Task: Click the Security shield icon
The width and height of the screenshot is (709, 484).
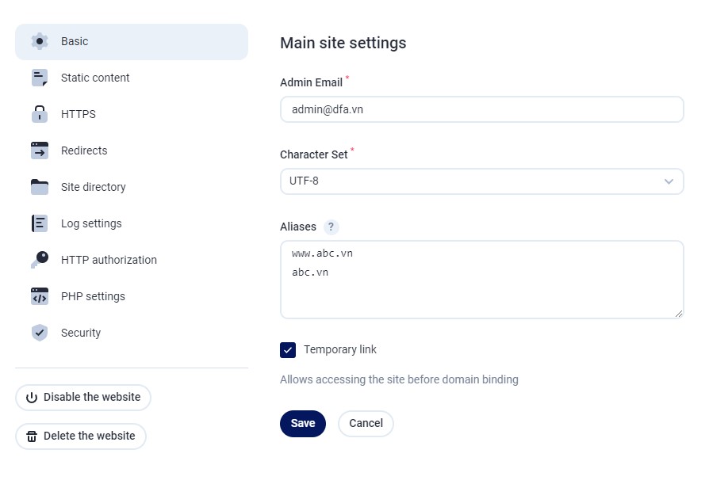Action: tap(40, 333)
